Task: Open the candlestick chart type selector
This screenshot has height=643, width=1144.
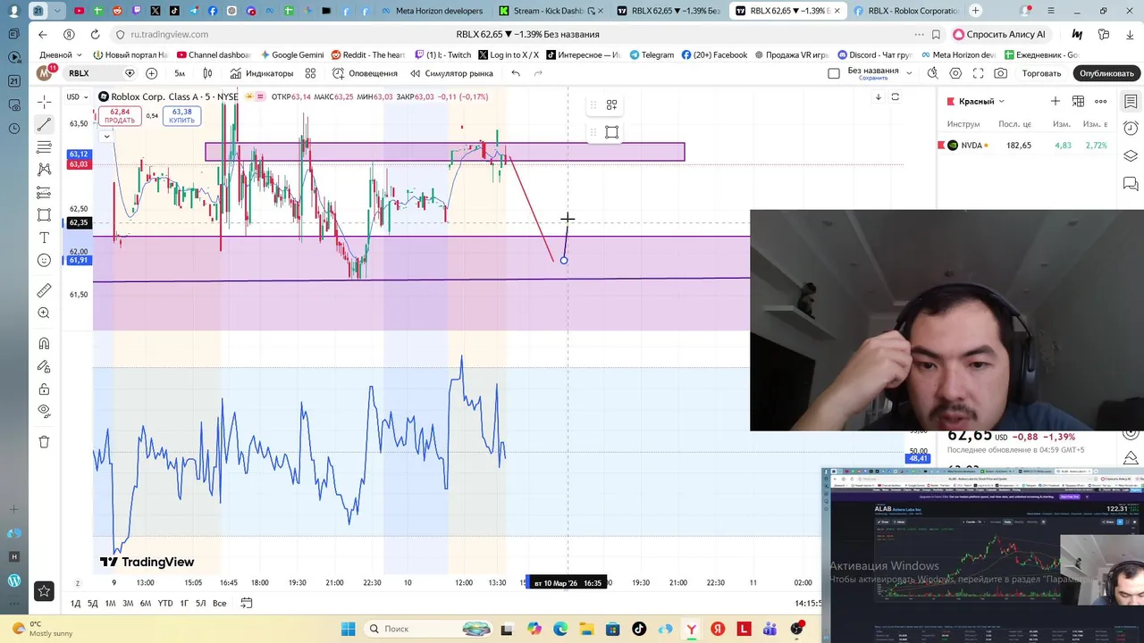Action: pyautogui.click(x=207, y=73)
